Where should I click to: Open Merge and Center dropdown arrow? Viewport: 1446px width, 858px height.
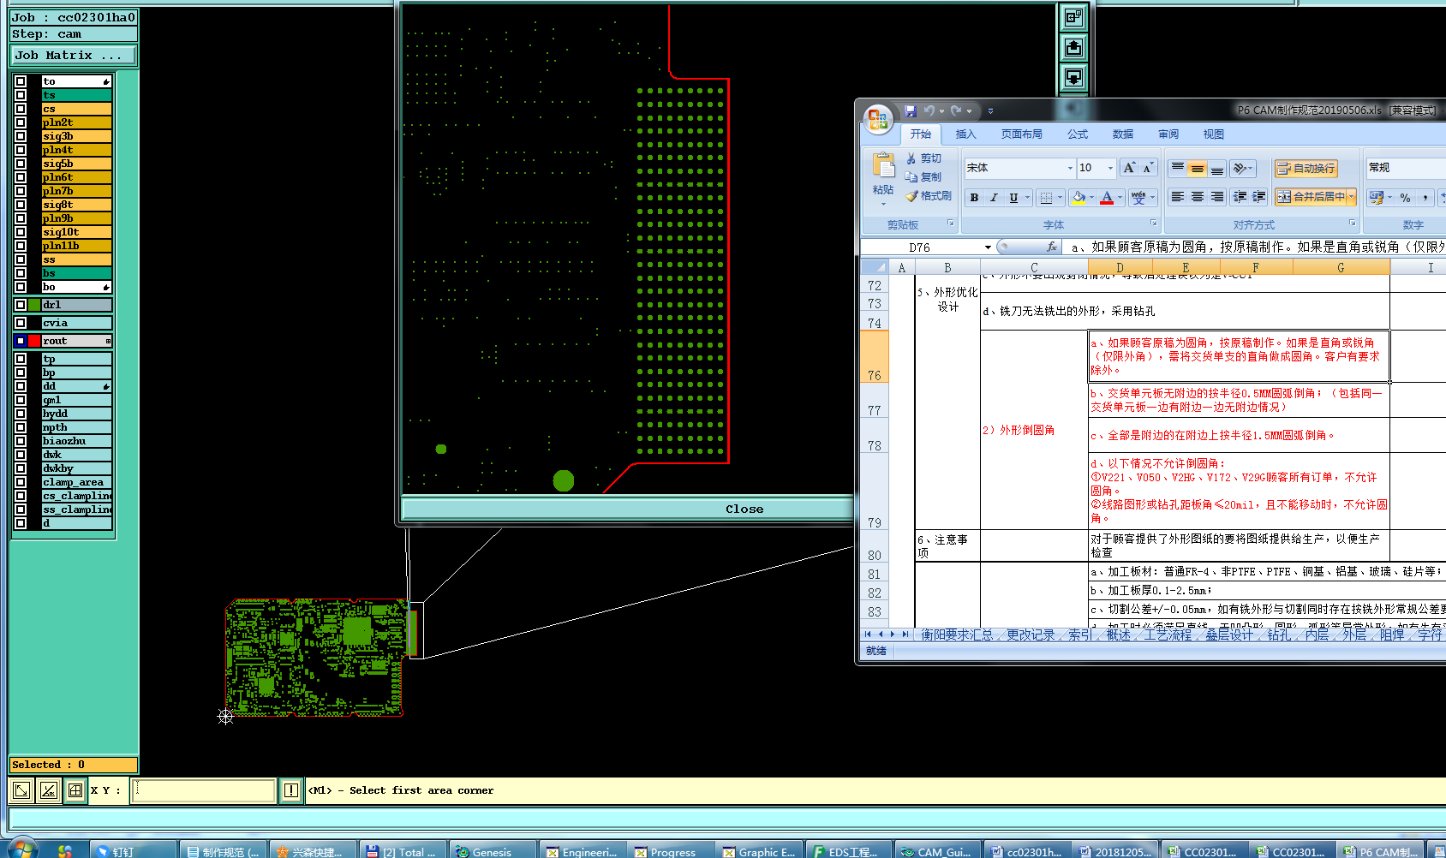point(1352,197)
